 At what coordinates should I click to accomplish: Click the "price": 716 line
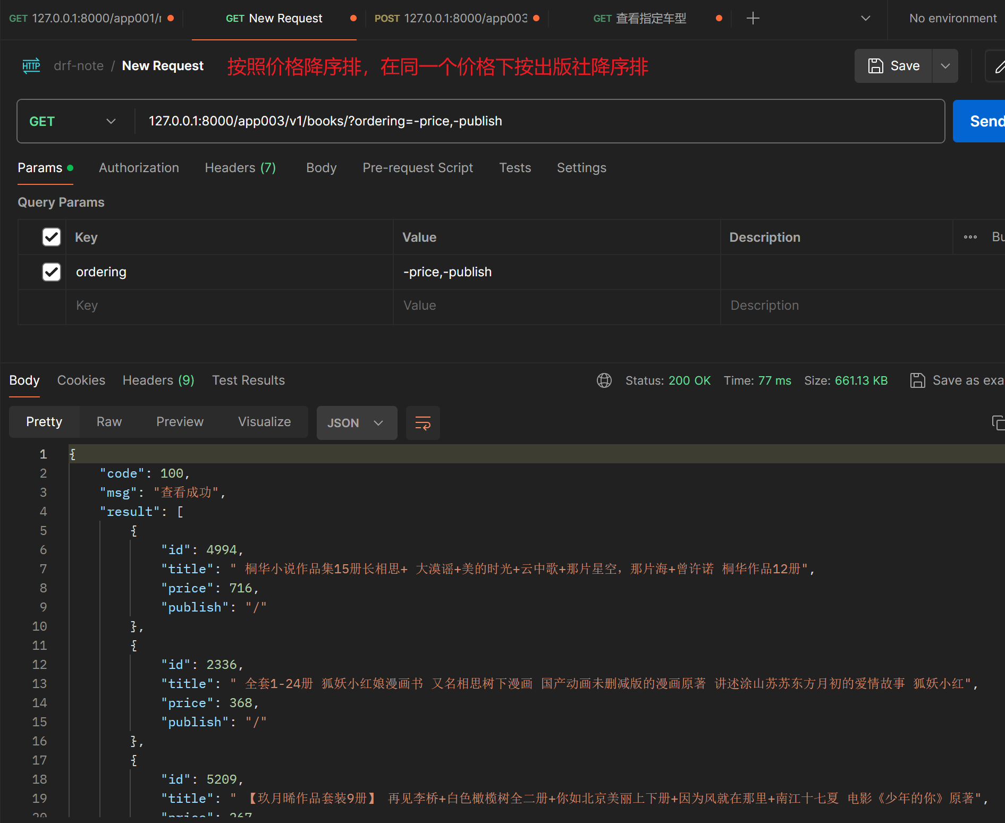click(210, 588)
